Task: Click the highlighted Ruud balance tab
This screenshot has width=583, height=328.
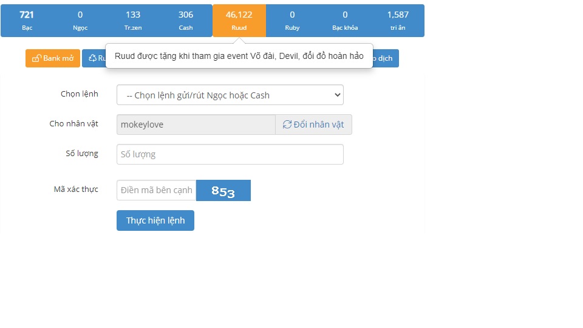Action: click(239, 21)
